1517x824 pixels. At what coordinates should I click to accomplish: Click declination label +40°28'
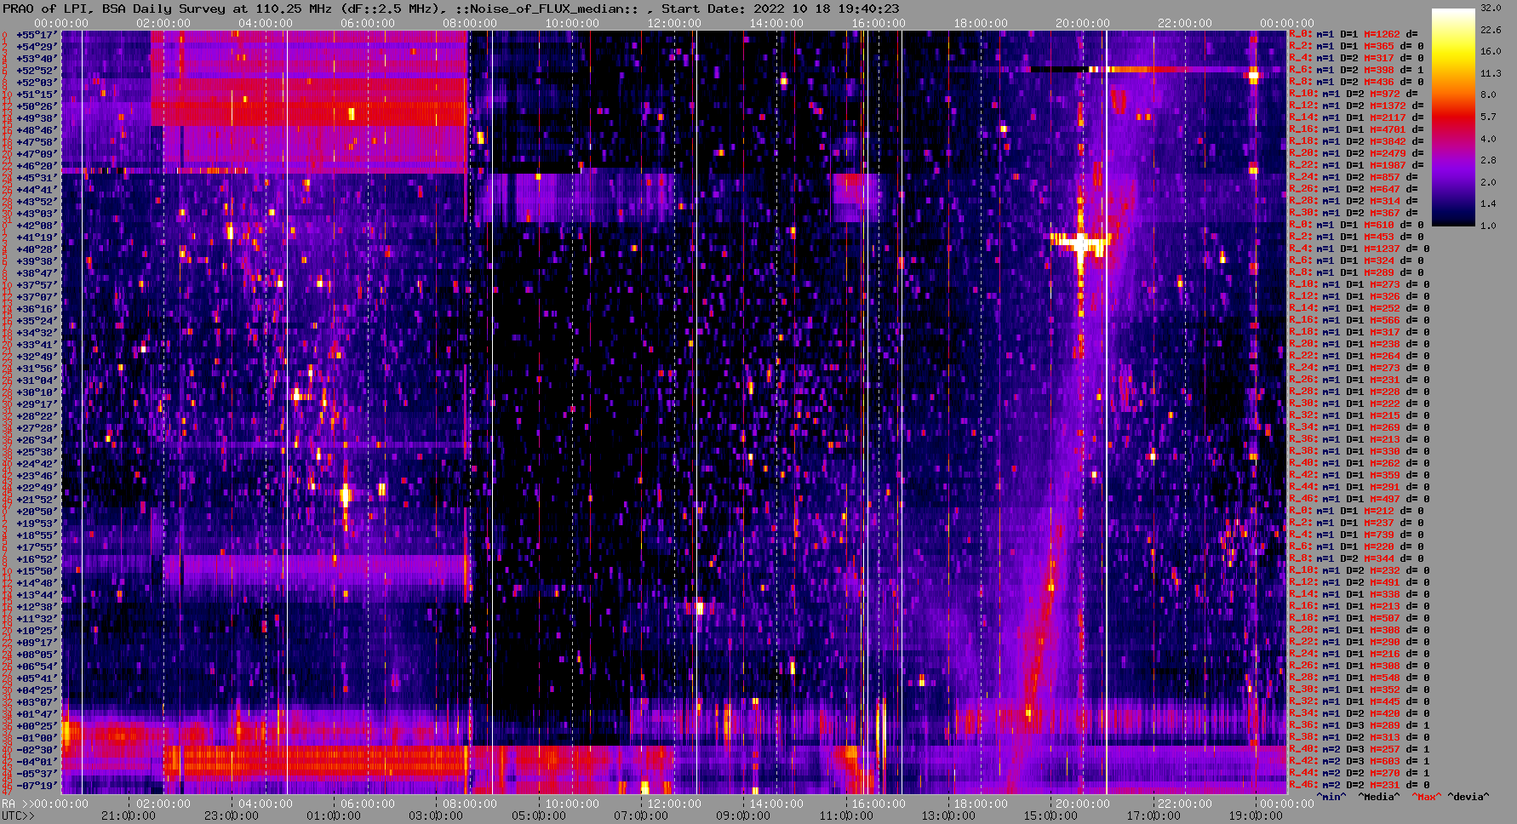37,249
